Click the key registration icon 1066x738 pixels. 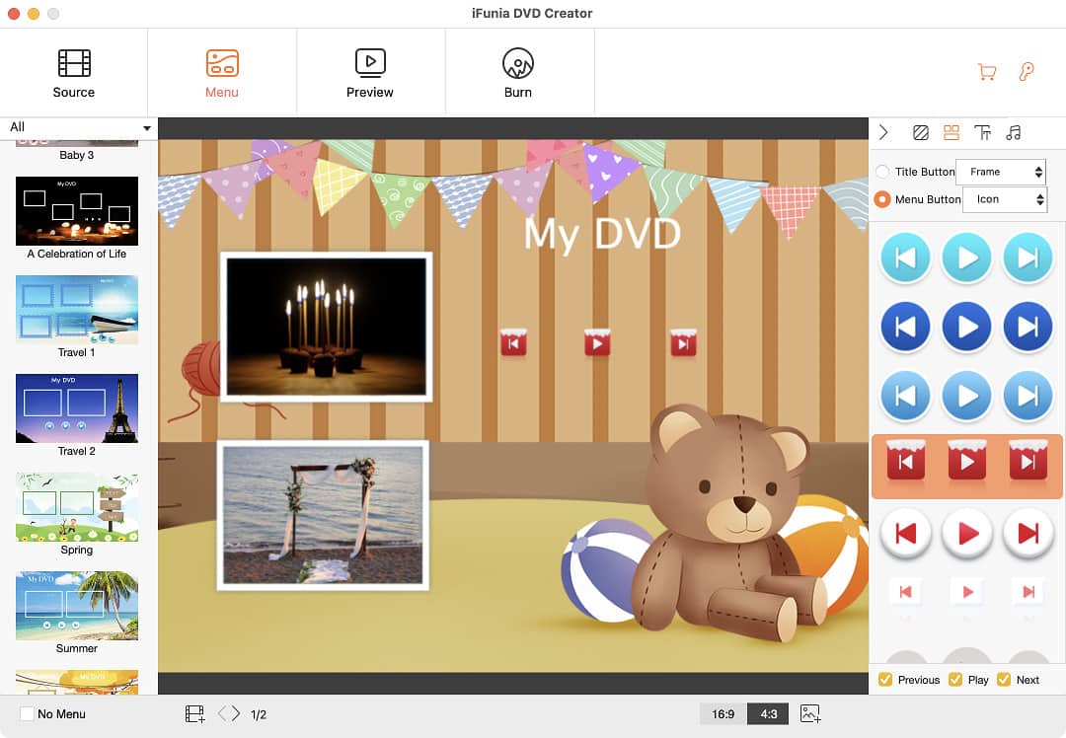tap(1027, 72)
